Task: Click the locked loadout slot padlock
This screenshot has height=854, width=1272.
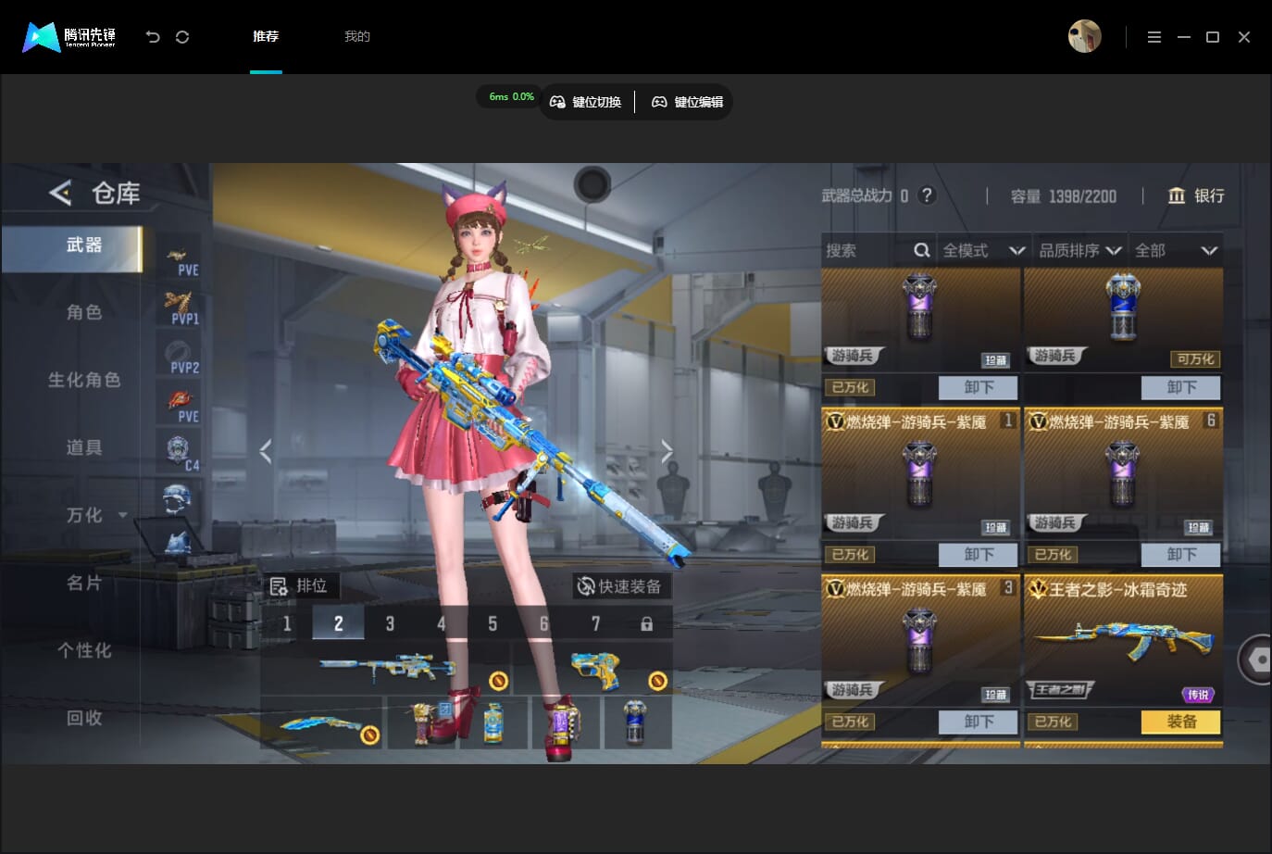Action: [646, 623]
